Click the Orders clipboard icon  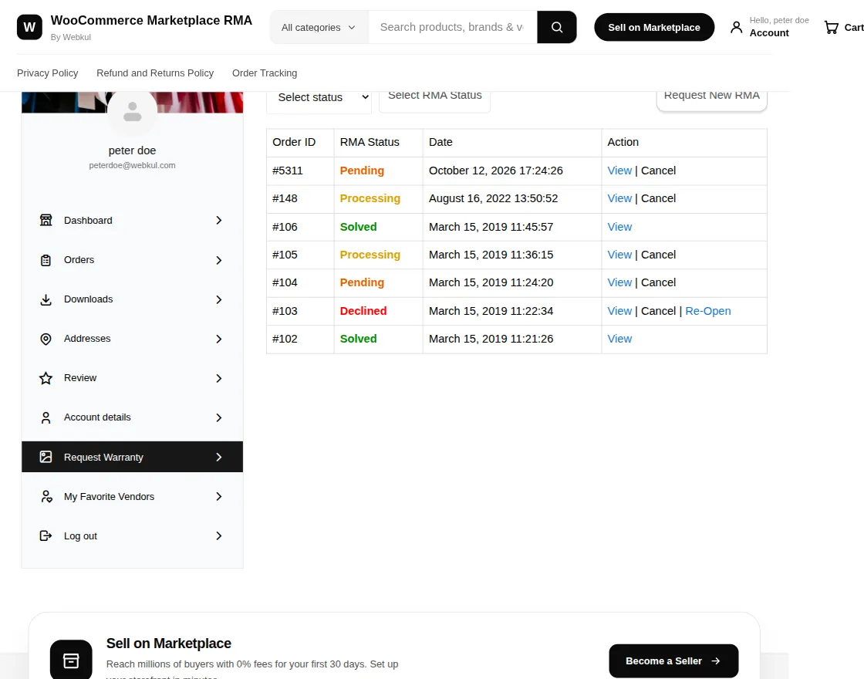pos(46,260)
